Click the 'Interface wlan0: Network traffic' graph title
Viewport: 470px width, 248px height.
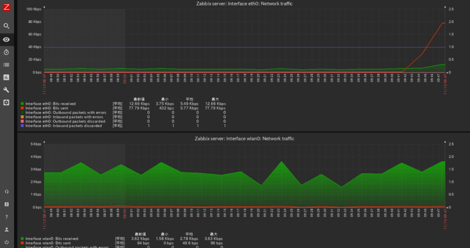(244, 138)
